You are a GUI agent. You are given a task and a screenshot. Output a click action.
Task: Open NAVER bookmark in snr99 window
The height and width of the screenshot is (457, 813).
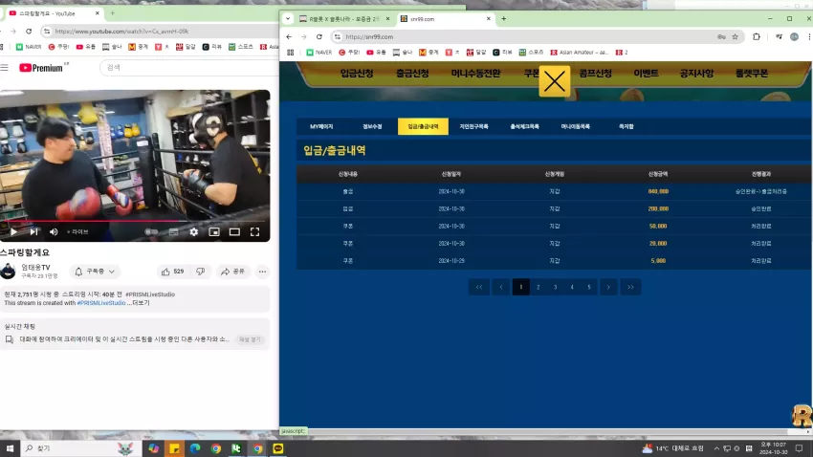pos(319,53)
